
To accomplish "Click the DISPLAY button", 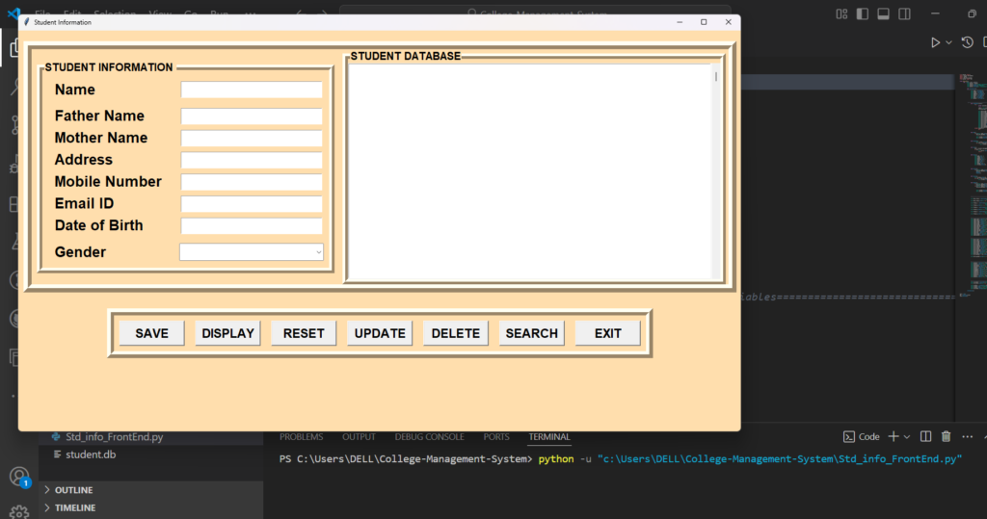I will tap(227, 333).
